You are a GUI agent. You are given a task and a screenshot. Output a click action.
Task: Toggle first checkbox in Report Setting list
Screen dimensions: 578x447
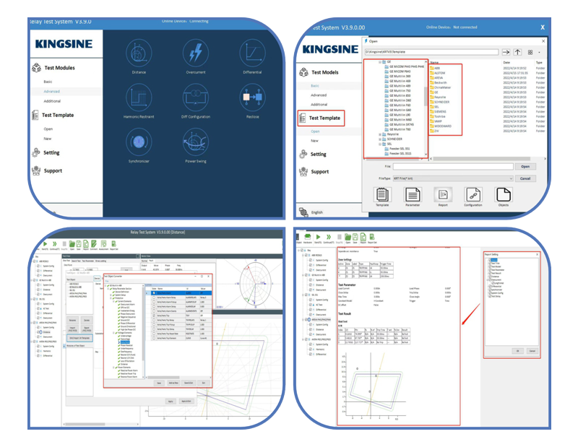click(490, 260)
